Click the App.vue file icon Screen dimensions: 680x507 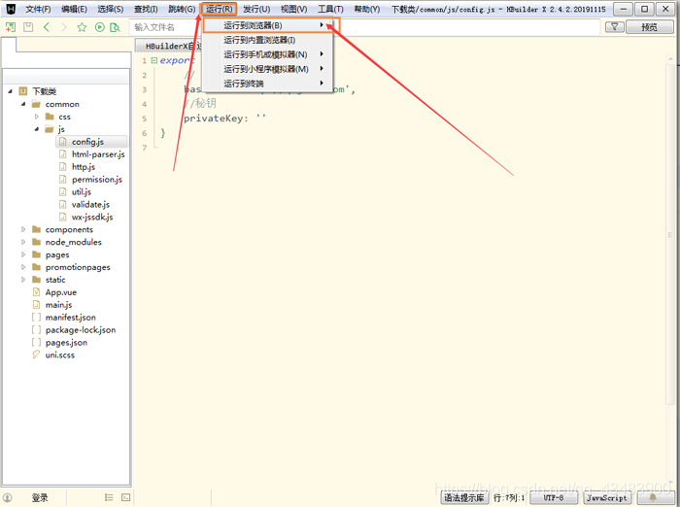pyautogui.click(x=37, y=292)
